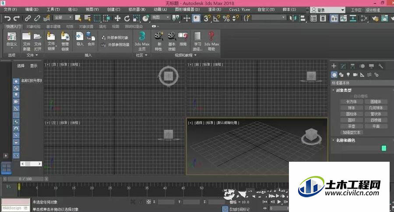Select the Unlink Selection tool
Screen dimensions: 394x212
pyautogui.click(x=37, y=18)
